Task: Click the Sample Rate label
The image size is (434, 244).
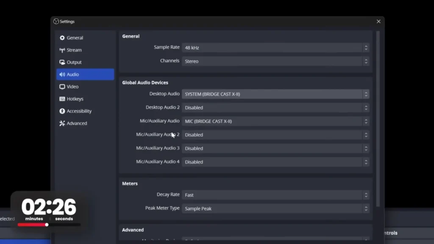Action: [x=167, y=47]
